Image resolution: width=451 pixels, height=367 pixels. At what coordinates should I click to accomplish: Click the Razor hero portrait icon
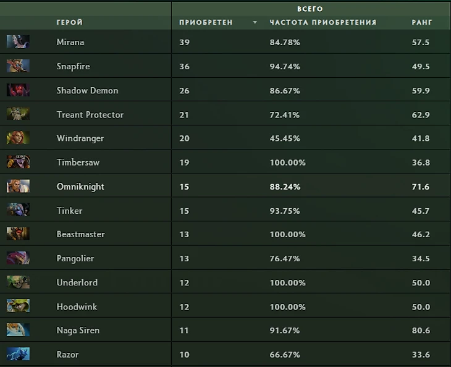(x=18, y=355)
